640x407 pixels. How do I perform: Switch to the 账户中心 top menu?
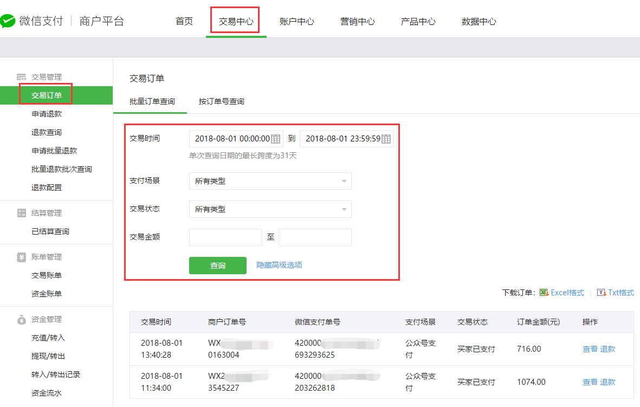pyautogui.click(x=296, y=22)
